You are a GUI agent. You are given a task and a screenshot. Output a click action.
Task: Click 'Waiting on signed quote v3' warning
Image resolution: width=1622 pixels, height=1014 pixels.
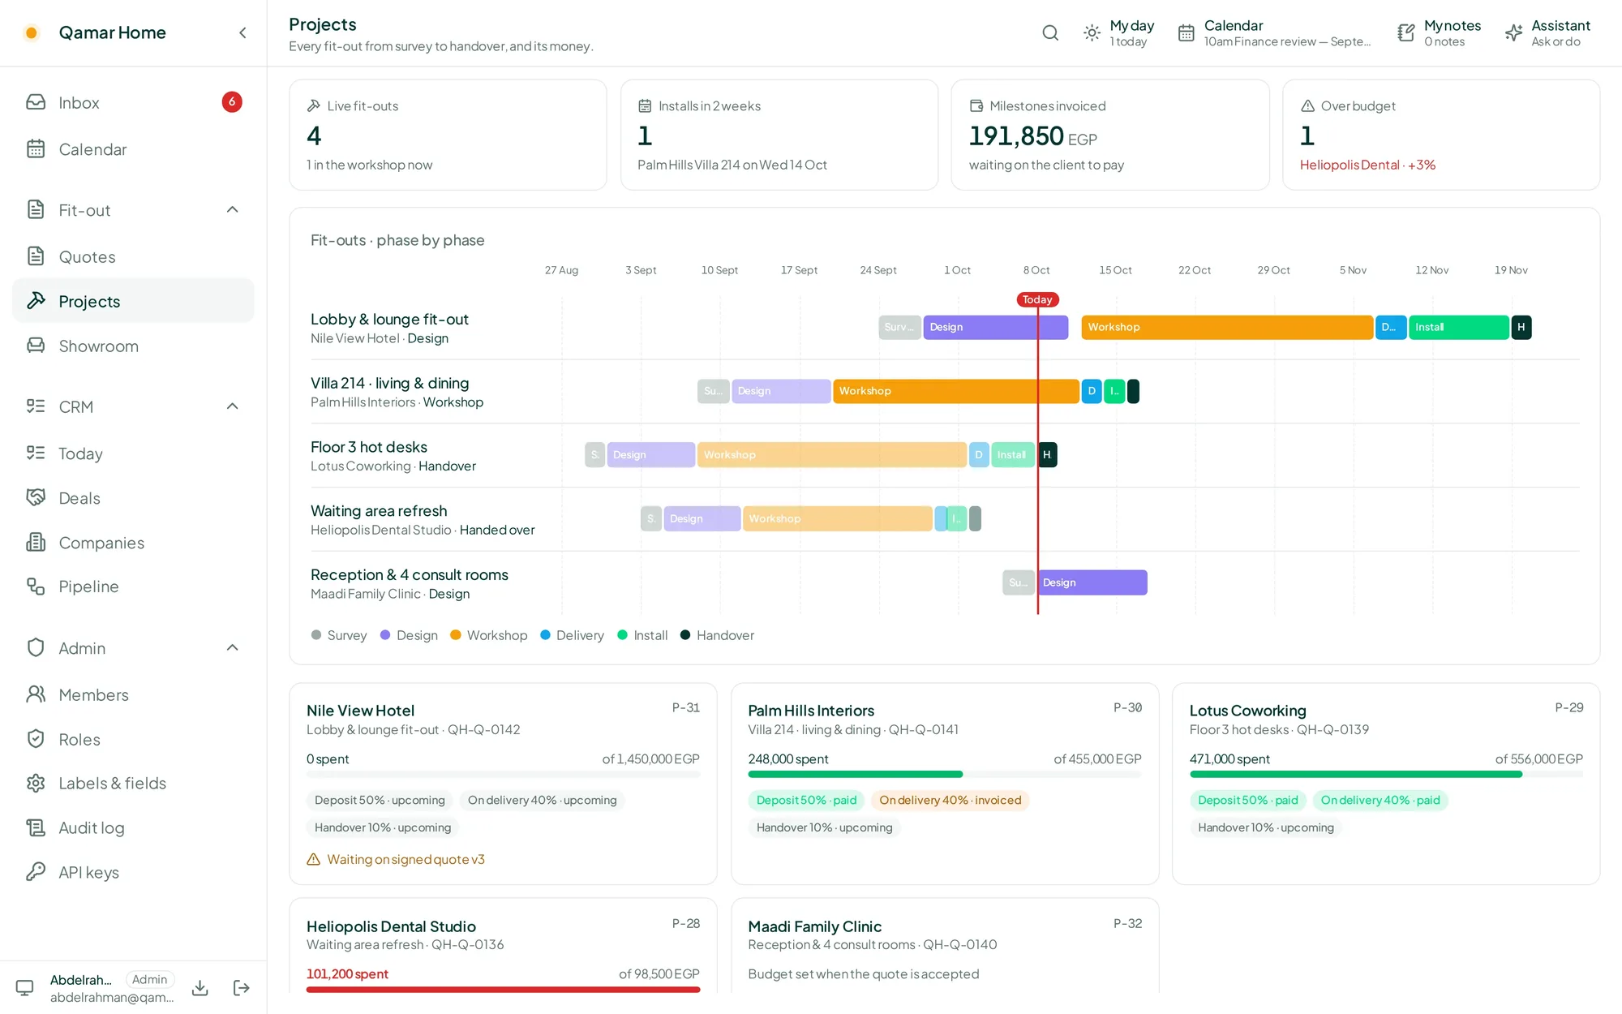point(396,859)
